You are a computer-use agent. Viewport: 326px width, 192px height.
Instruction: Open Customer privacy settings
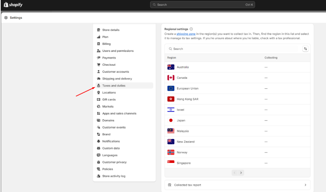(x=124, y=162)
